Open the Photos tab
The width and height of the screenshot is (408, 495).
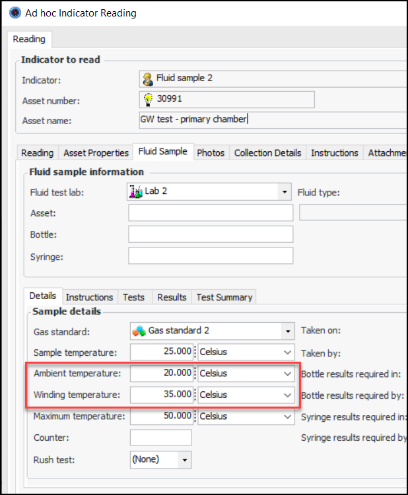coord(211,152)
